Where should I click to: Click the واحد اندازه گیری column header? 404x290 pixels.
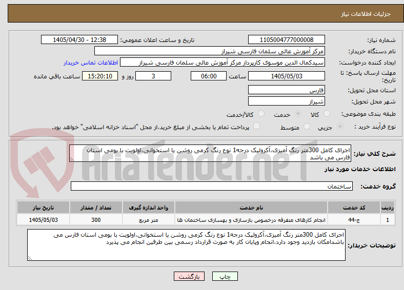[148, 208]
